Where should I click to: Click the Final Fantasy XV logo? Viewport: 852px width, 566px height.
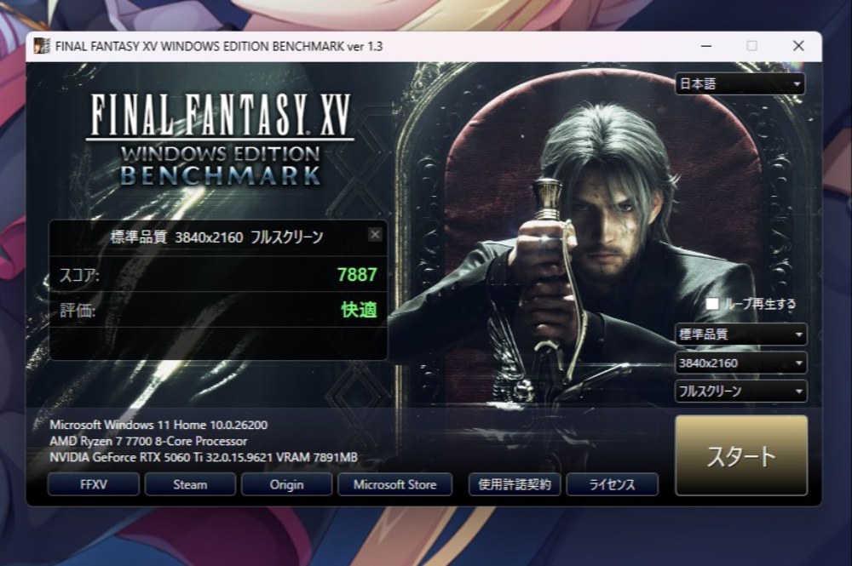[x=220, y=140]
